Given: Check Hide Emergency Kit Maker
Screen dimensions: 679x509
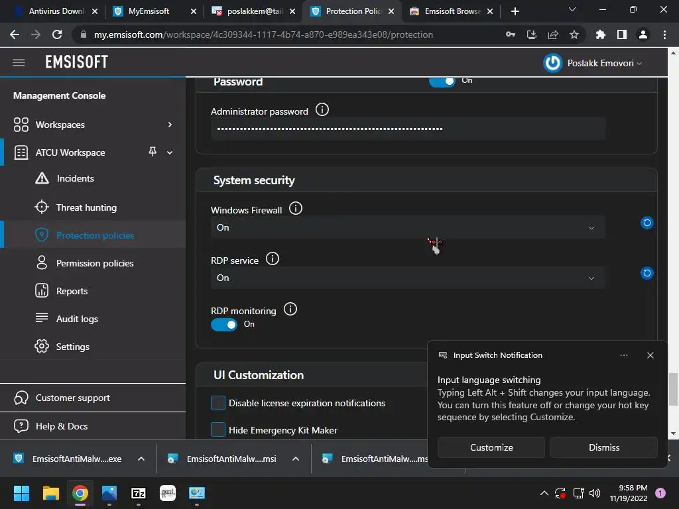Looking at the screenshot, I should click(217, 429).
